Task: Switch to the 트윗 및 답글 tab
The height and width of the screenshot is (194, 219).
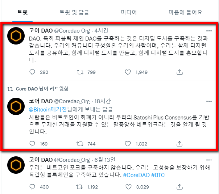Action: pos(74,12)
